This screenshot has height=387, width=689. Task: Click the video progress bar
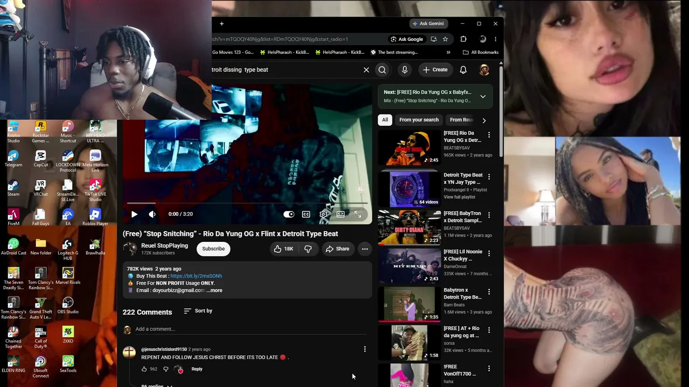coord(248,203)
